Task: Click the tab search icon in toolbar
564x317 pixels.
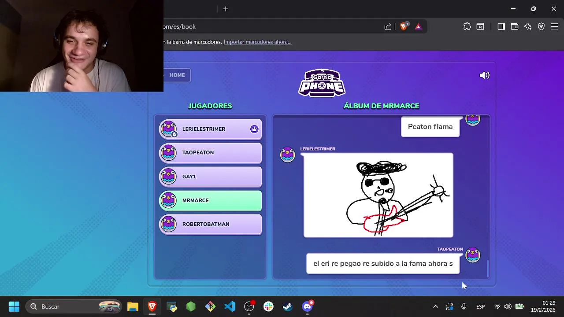Action: [480, 26]
